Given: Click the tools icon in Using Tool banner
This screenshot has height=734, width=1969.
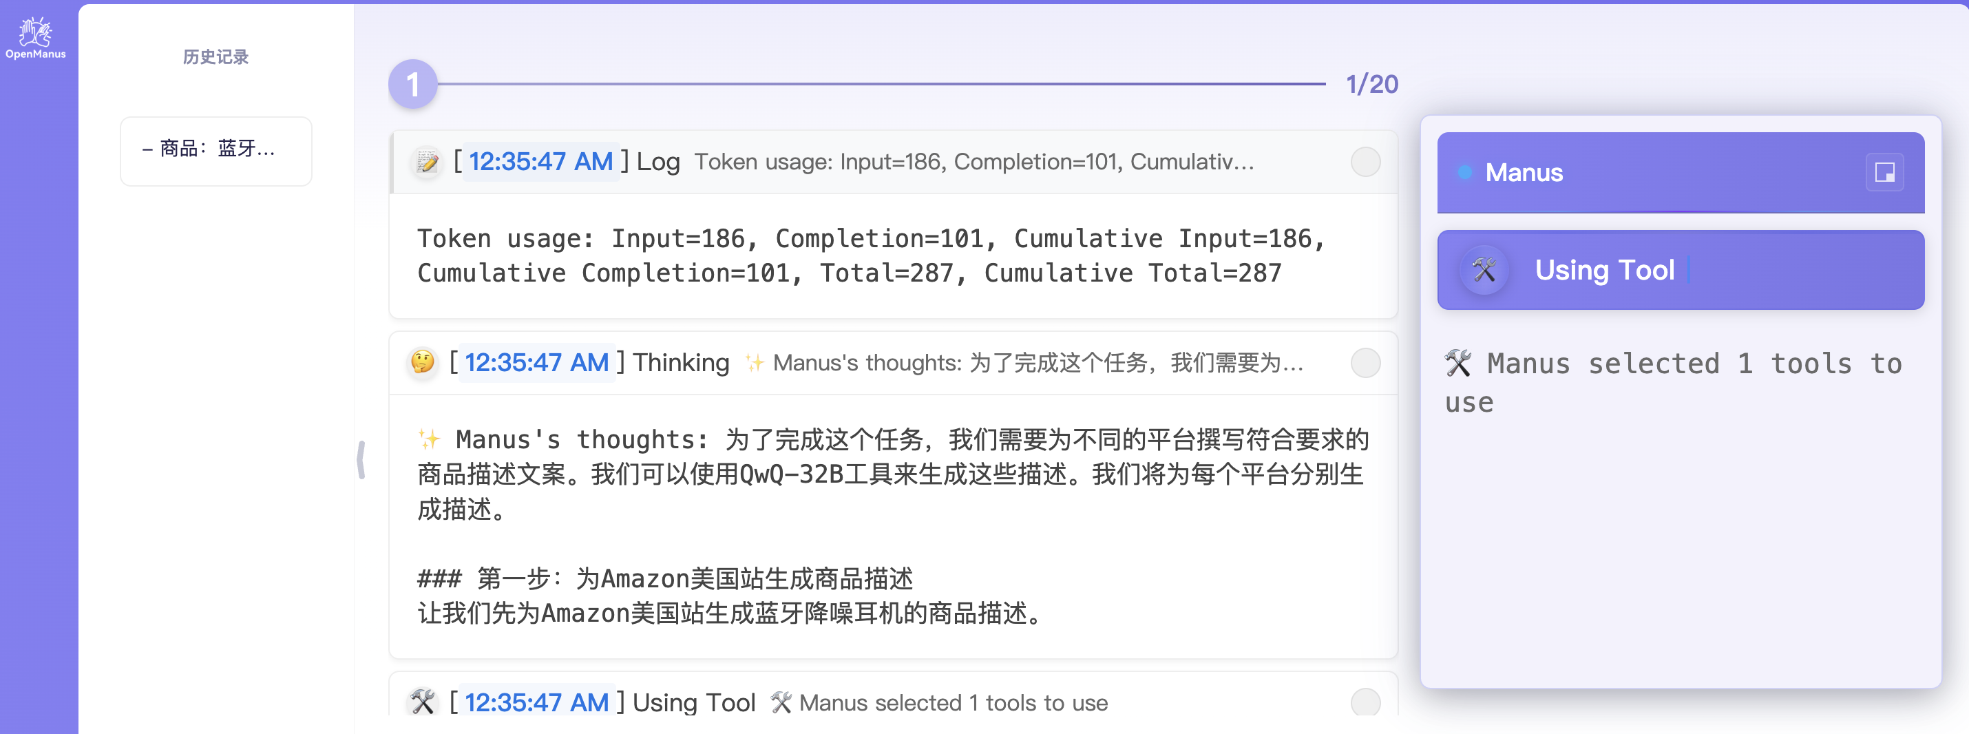Looking at the screenshot, I should pos(1484,270).
